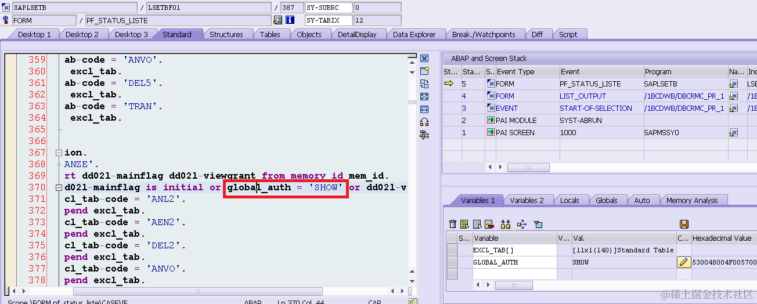This screenshot has width=757, height=304.
Task: Click the full screen tool icon
Action: point(424,96)
